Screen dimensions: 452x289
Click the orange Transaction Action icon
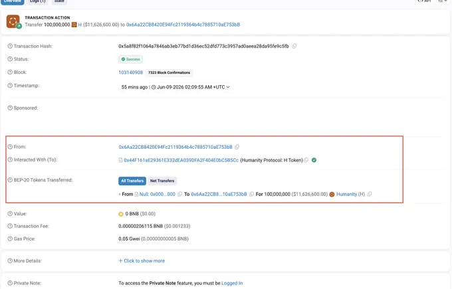point(13,22)
